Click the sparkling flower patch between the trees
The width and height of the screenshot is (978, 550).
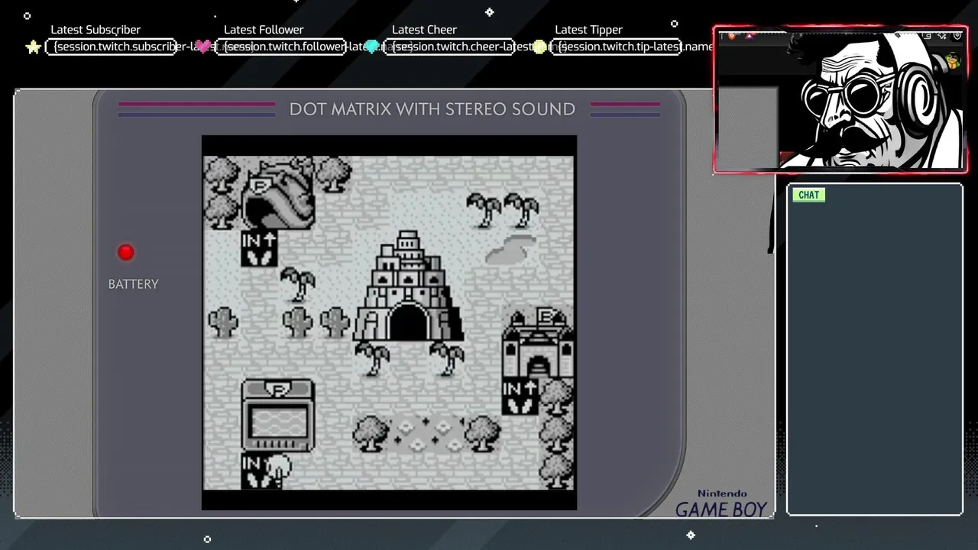[427, 434]
